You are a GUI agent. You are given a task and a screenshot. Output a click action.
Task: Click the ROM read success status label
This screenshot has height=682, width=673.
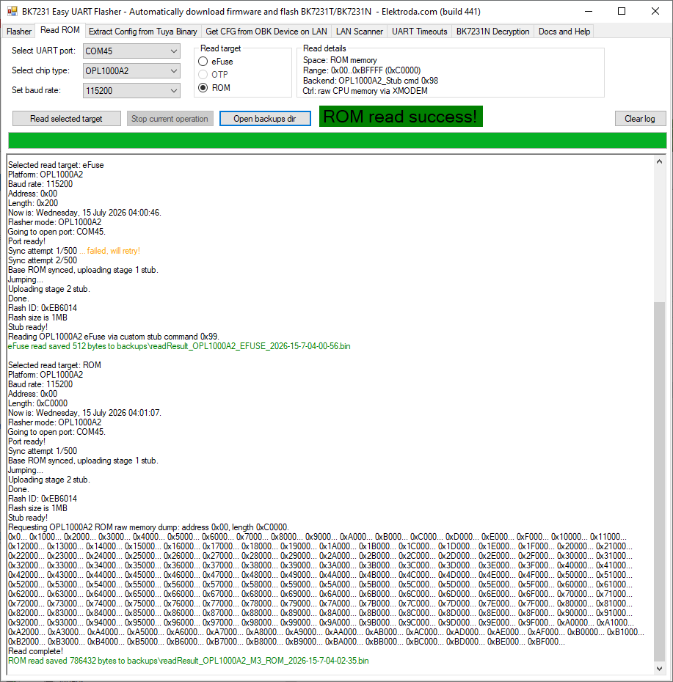[x=401, y=117]
